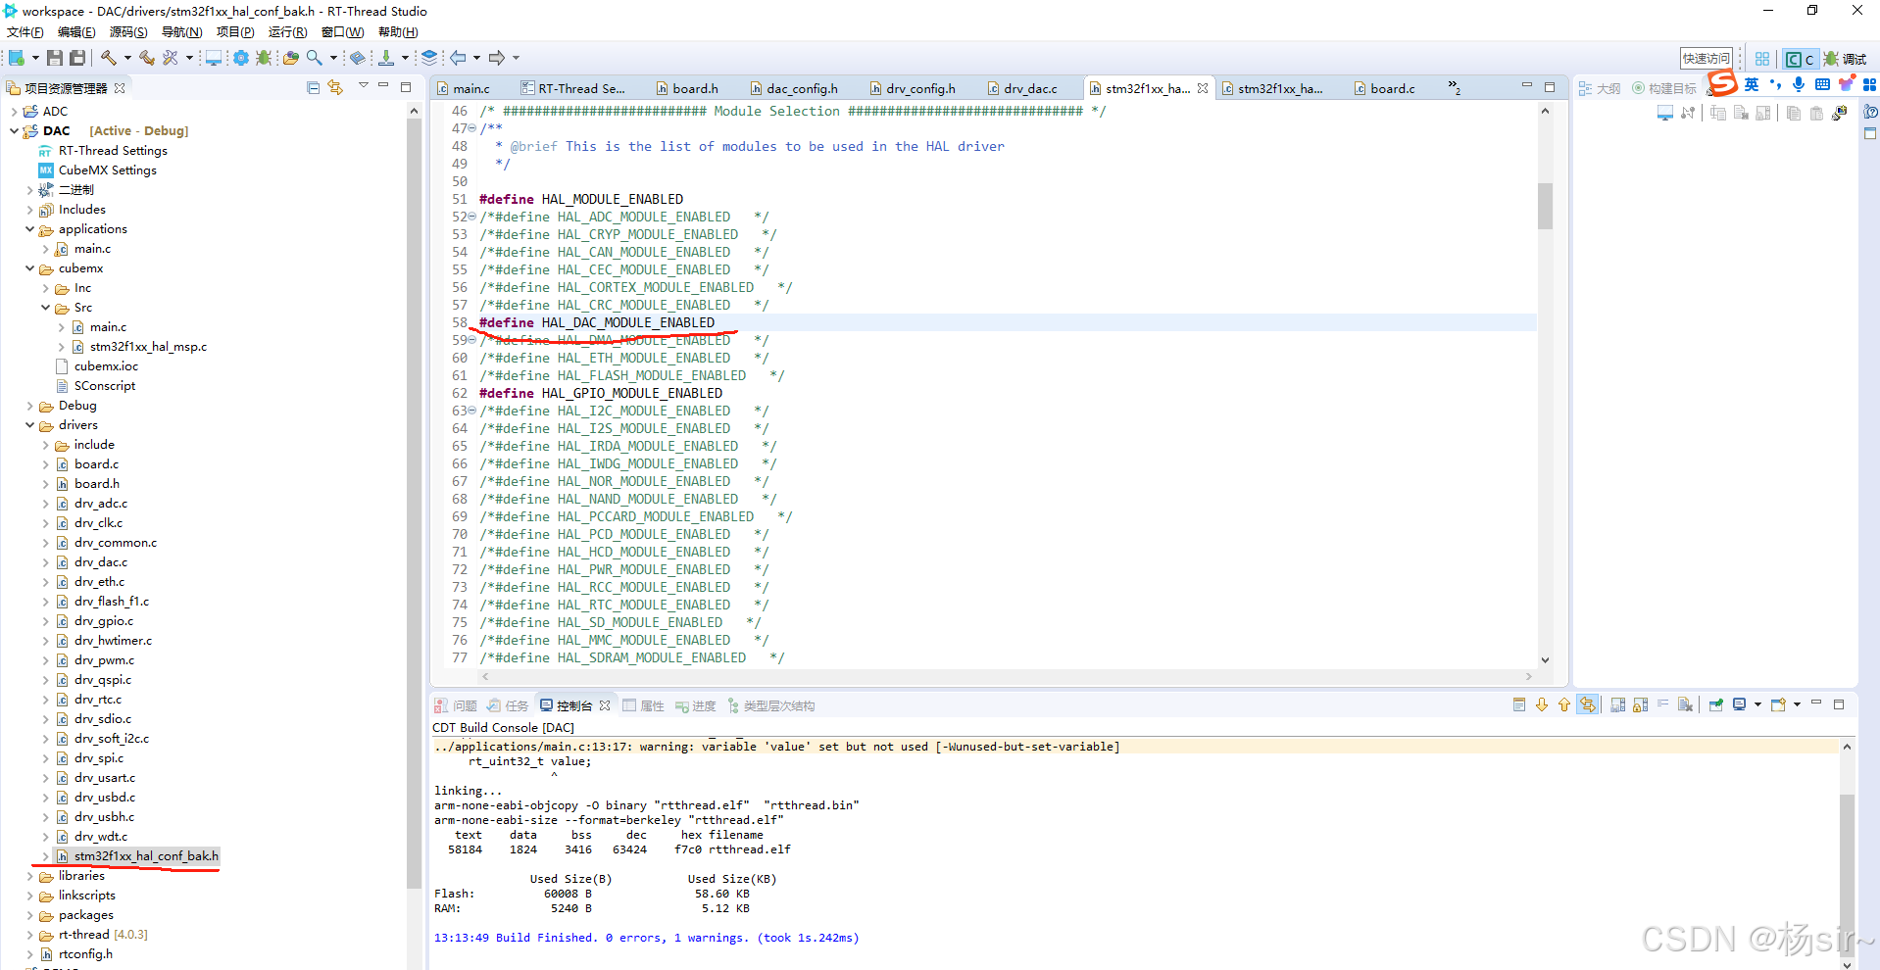Expand the Inc folder under cubemx

pos(45,288)
